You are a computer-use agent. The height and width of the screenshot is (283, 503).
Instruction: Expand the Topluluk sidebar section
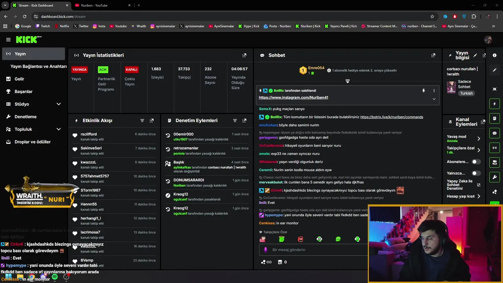(59, 129)
